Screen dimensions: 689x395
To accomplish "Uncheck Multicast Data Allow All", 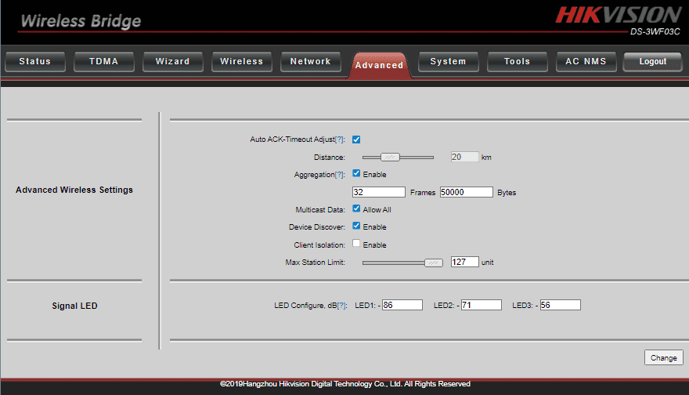I will 356,209.
